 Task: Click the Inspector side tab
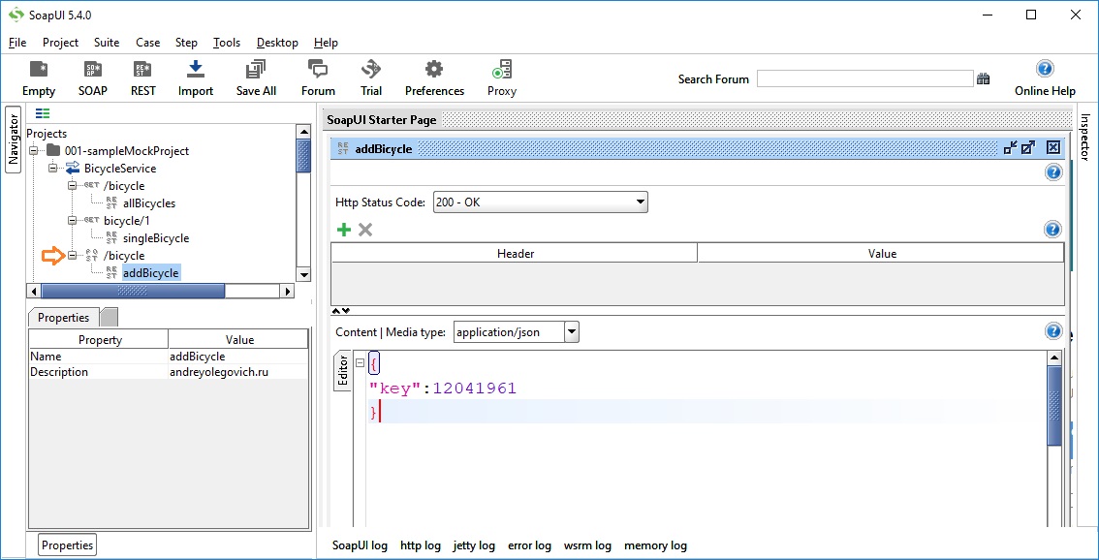pyautogui.click(x=1085, y=138)
